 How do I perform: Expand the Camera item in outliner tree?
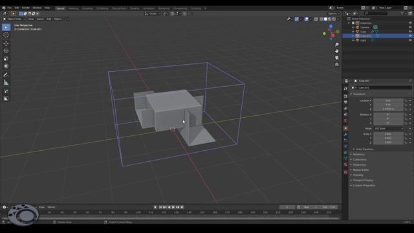[353, 27]
